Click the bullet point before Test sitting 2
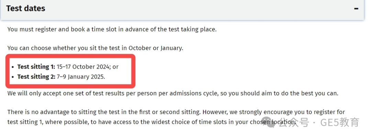The width and height of the screenshot is (371, 137). pos(13,77)
